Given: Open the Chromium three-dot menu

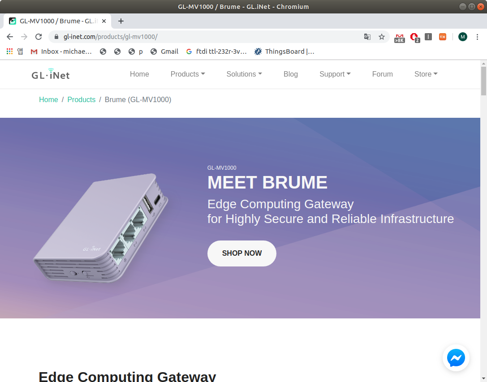Looking at the screenshot, I should click(x=477, y=37).
